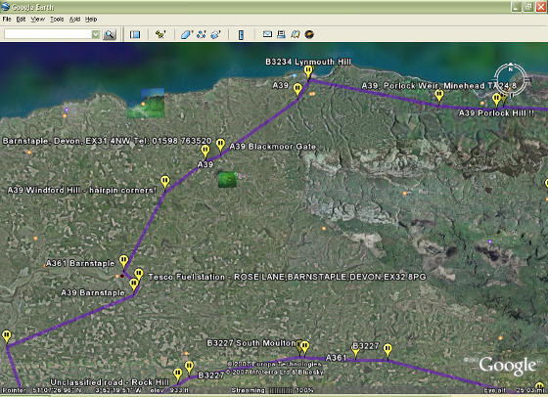Select the Unclassified road Rock Hill pin
This screenshot has width=548, height=397.
177,375
